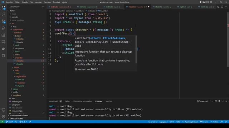Split the terminal pane
This screenshot has height=128, width=229.
click(x=216, y=101)
